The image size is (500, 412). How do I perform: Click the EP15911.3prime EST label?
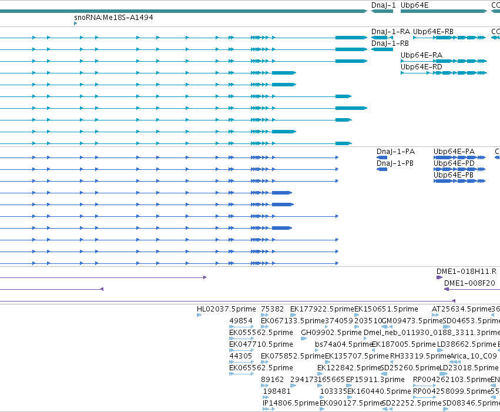375,380
